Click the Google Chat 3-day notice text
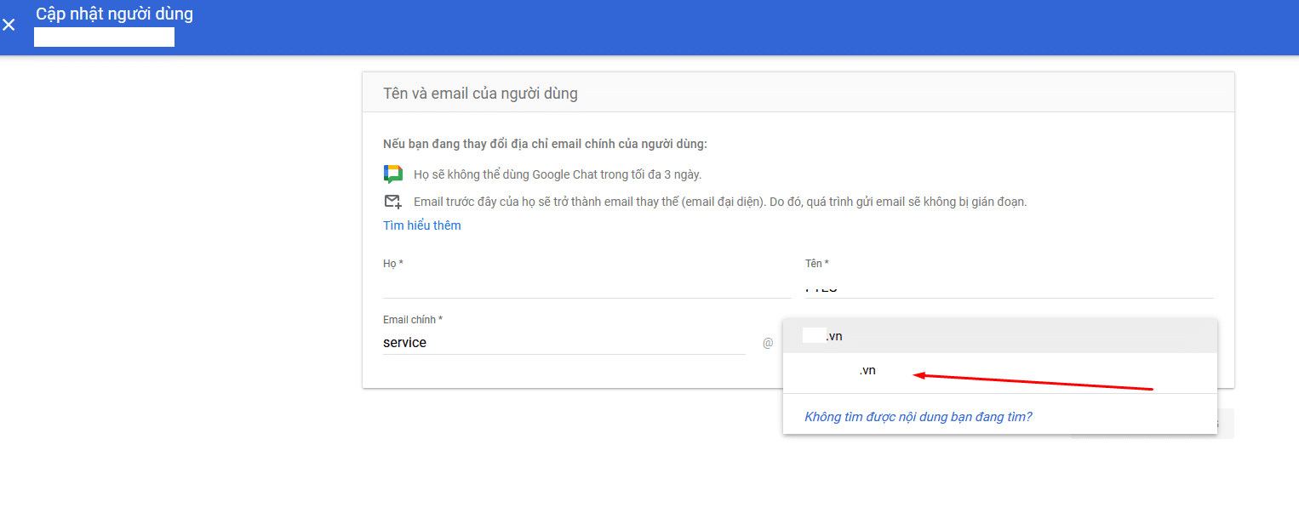The image size is (1299, 519). [x=558, y=174]
